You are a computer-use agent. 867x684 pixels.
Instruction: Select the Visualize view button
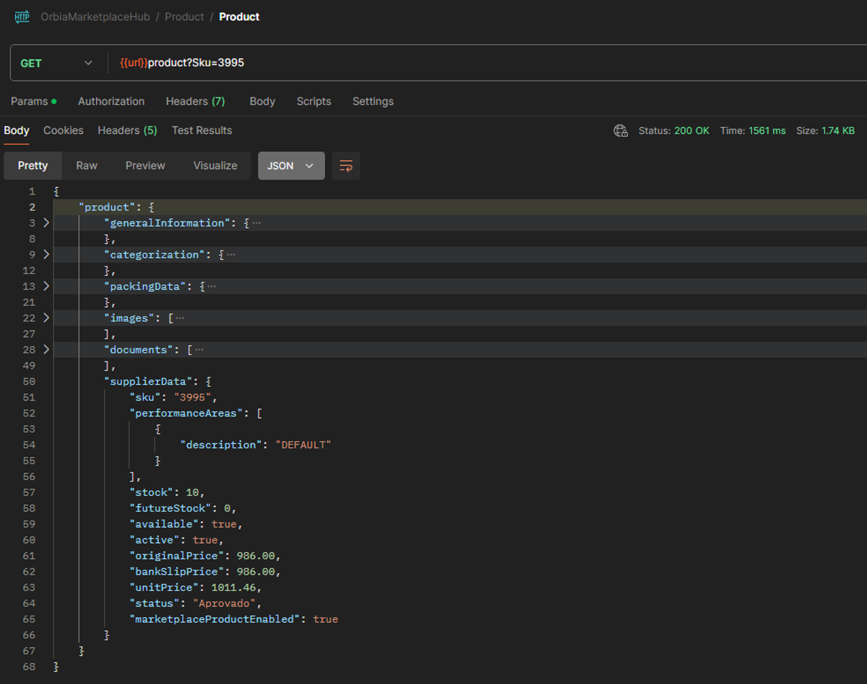tap(215, 165)
